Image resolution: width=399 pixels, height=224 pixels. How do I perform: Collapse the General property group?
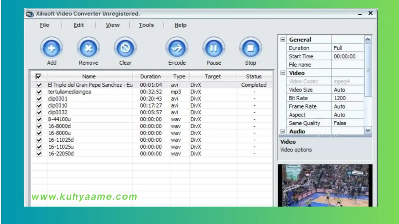point(283,40)
